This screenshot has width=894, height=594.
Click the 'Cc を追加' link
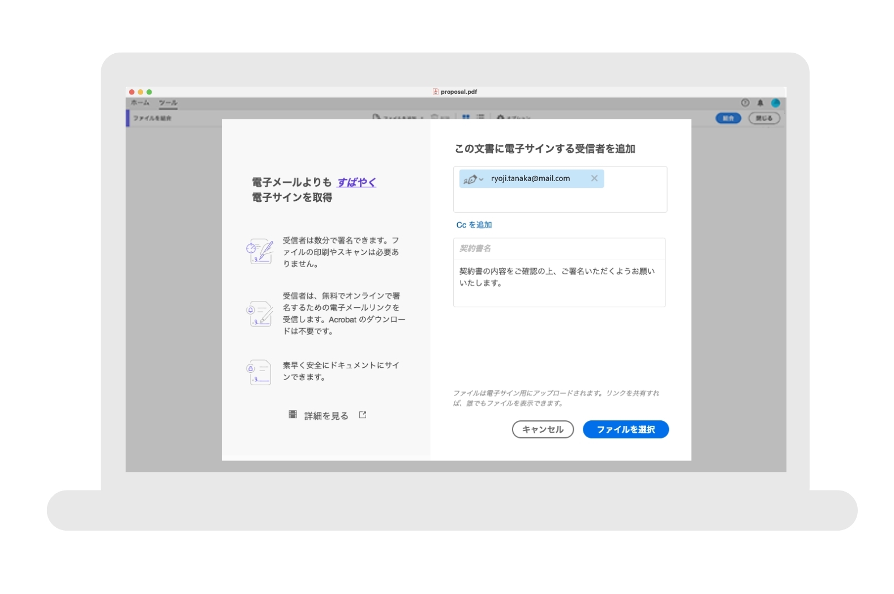(x=474, y=225)
